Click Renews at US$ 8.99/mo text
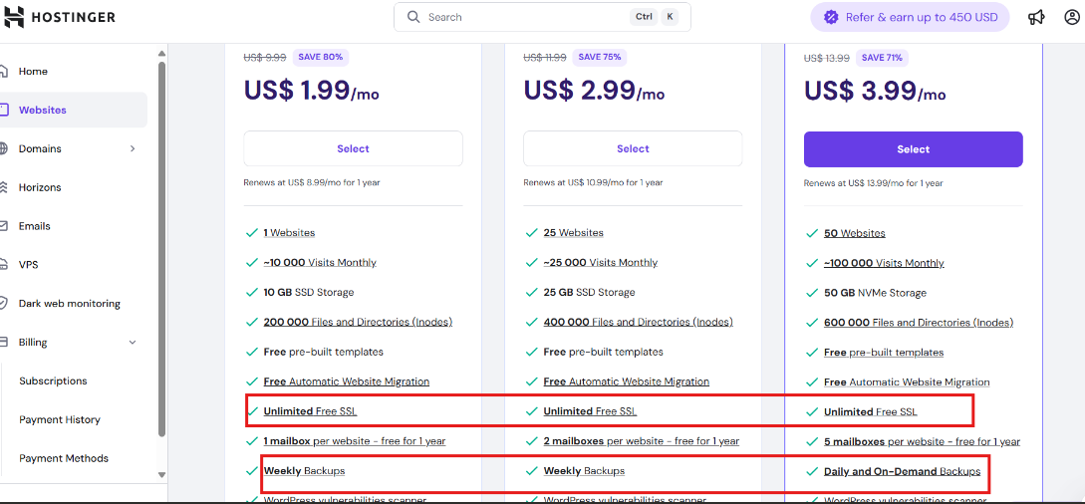This screenshot has height=504, width=1085. pyautogui.click(x=312, y=183)
